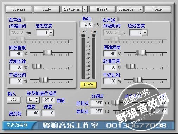Click the 低切点 filter slider handle
The width and height of the screenshot is (178, 134).
click(x=115, y=102)
